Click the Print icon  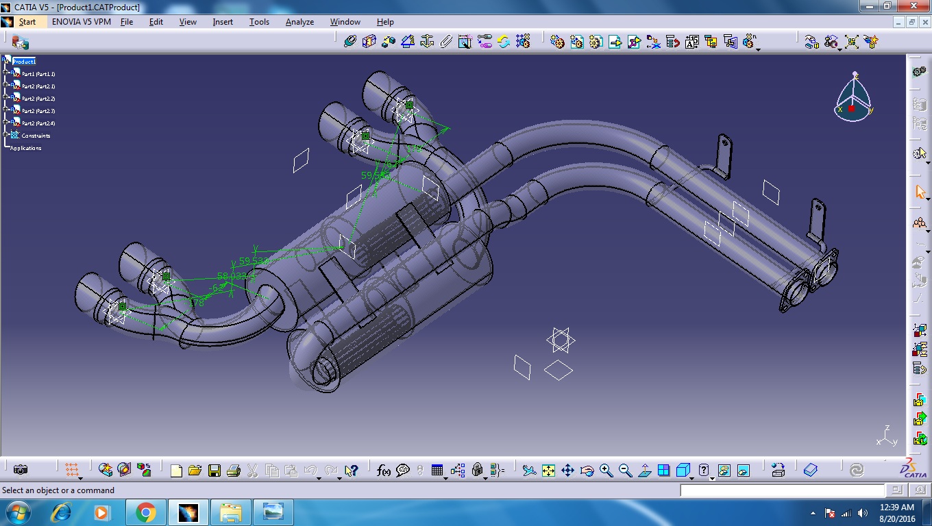(233, 471)
